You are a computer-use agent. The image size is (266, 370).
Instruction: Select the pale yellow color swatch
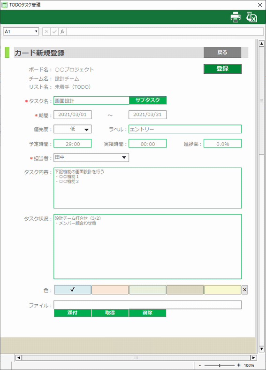223,290
